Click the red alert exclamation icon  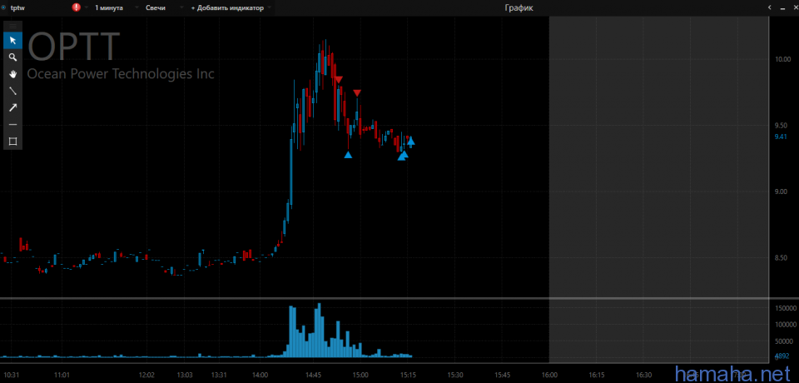[x=77, y=7]
